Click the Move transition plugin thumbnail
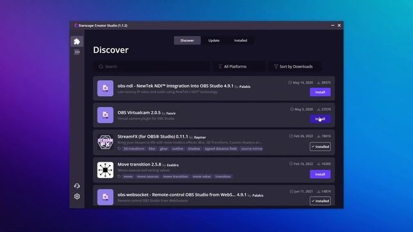Image resolution: width=413 pixels, height=232 pixels. coord(105,170)
